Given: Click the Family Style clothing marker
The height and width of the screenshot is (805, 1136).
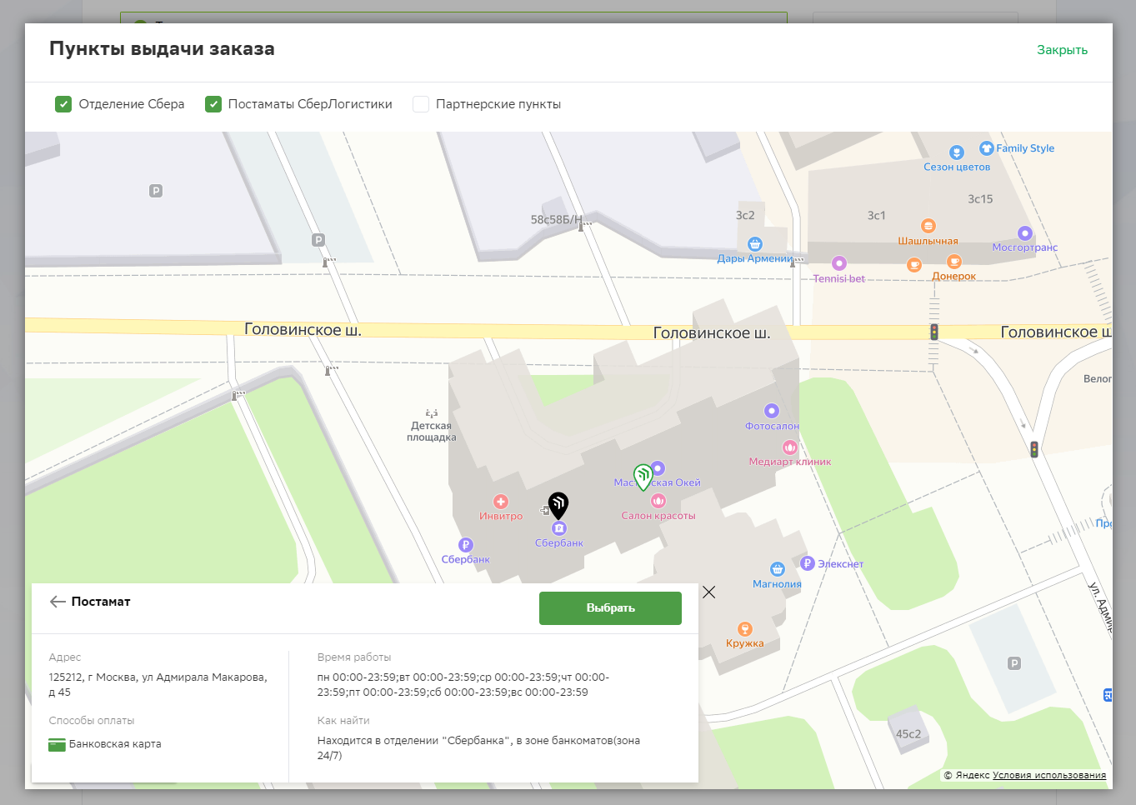Looking at the screenshot, I should [x=987, y=148].
